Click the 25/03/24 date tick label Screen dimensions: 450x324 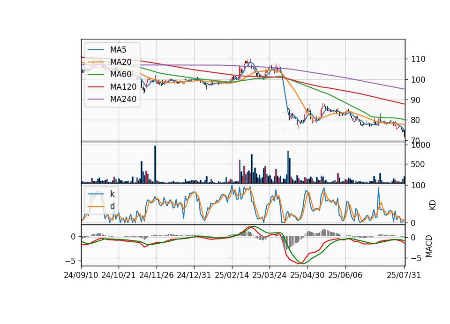[269, 275]
